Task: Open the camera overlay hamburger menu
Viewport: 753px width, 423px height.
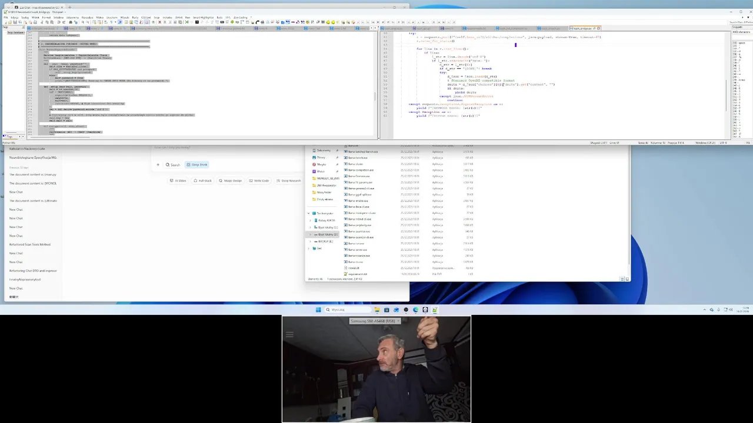Action: point(289,335)
